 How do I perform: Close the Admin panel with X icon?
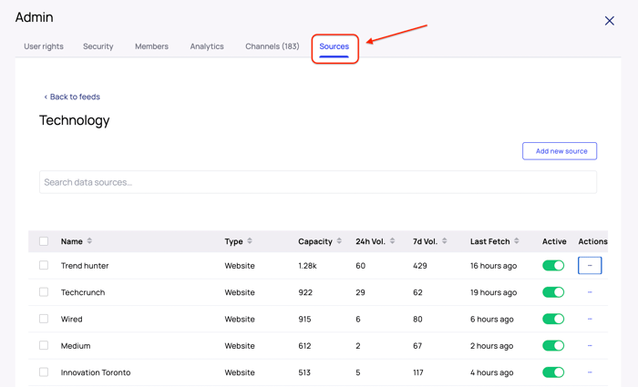[609, 20]
